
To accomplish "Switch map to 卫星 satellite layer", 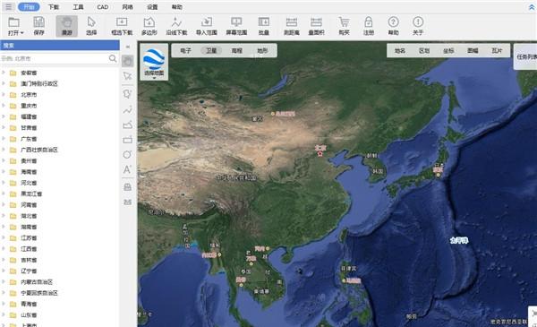I will coord(211,50).
